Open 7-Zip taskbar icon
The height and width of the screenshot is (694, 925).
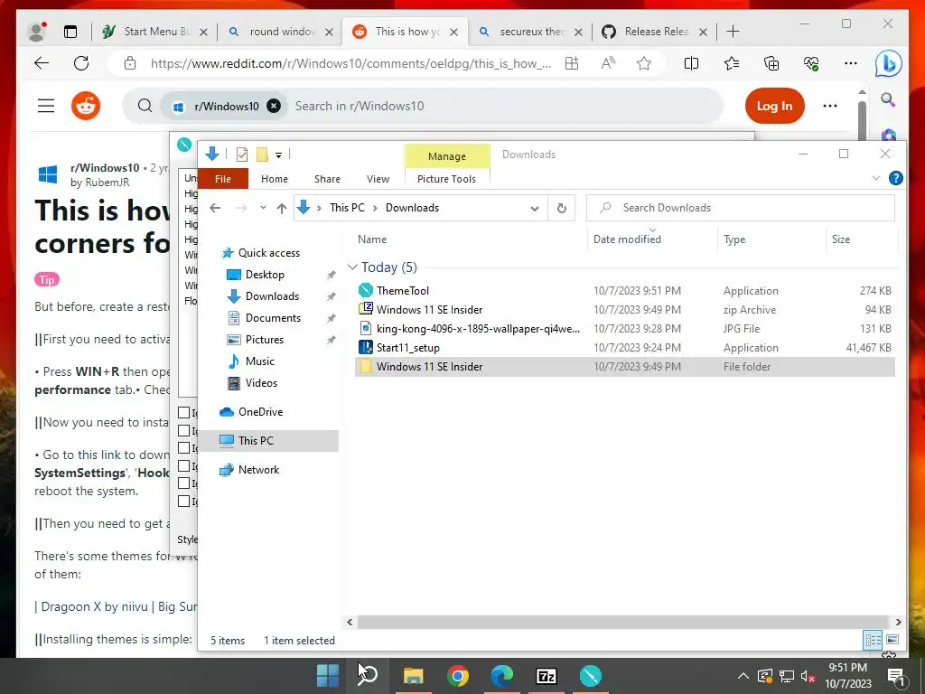(547, 675)
